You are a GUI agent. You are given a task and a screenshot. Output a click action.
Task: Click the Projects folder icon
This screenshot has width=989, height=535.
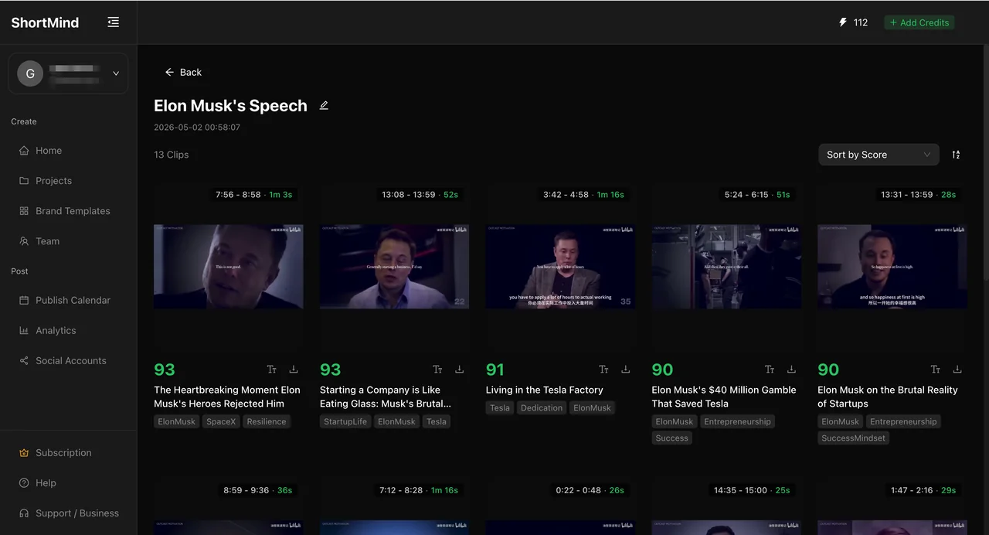pyautogui.click(x=24, y=181)
